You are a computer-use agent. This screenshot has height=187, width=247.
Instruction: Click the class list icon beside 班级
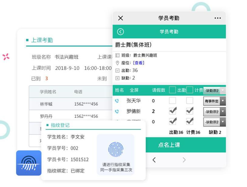point(117,55)
